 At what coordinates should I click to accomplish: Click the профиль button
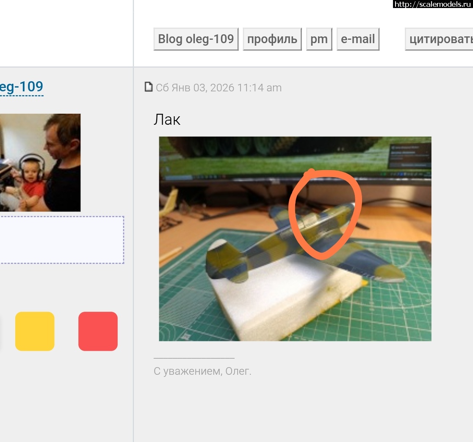click(x=272, y=39)
